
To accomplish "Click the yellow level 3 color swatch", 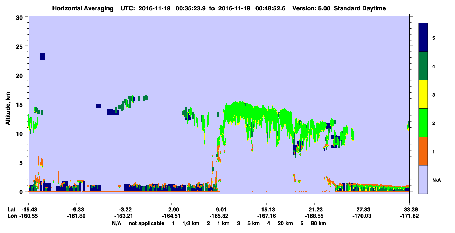I will (423, 94).
